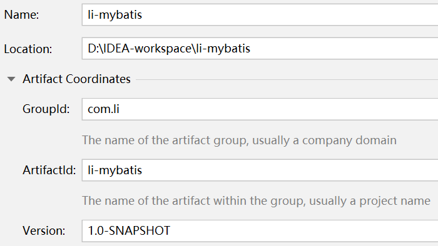The image size is (438, 246).
Task: Select the 'Location:' field label
Action: coord(28,49)
